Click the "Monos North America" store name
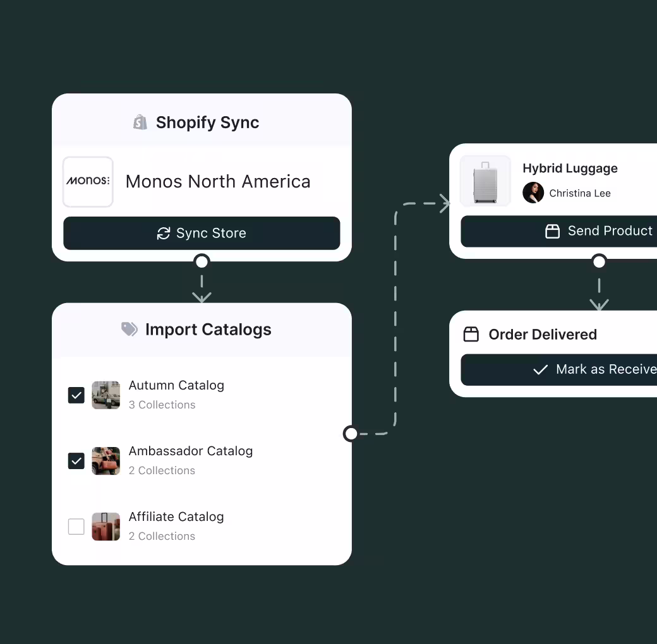Screen dimensions: 657x644 pyautogui.click(x=218, y=182)
